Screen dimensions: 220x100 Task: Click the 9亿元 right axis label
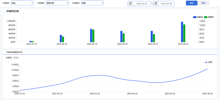pyautogui.click(x=202, y=30)
